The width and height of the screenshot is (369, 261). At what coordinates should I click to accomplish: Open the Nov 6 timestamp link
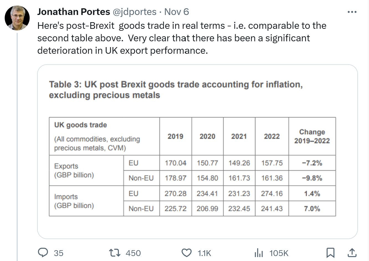(176, 12)
